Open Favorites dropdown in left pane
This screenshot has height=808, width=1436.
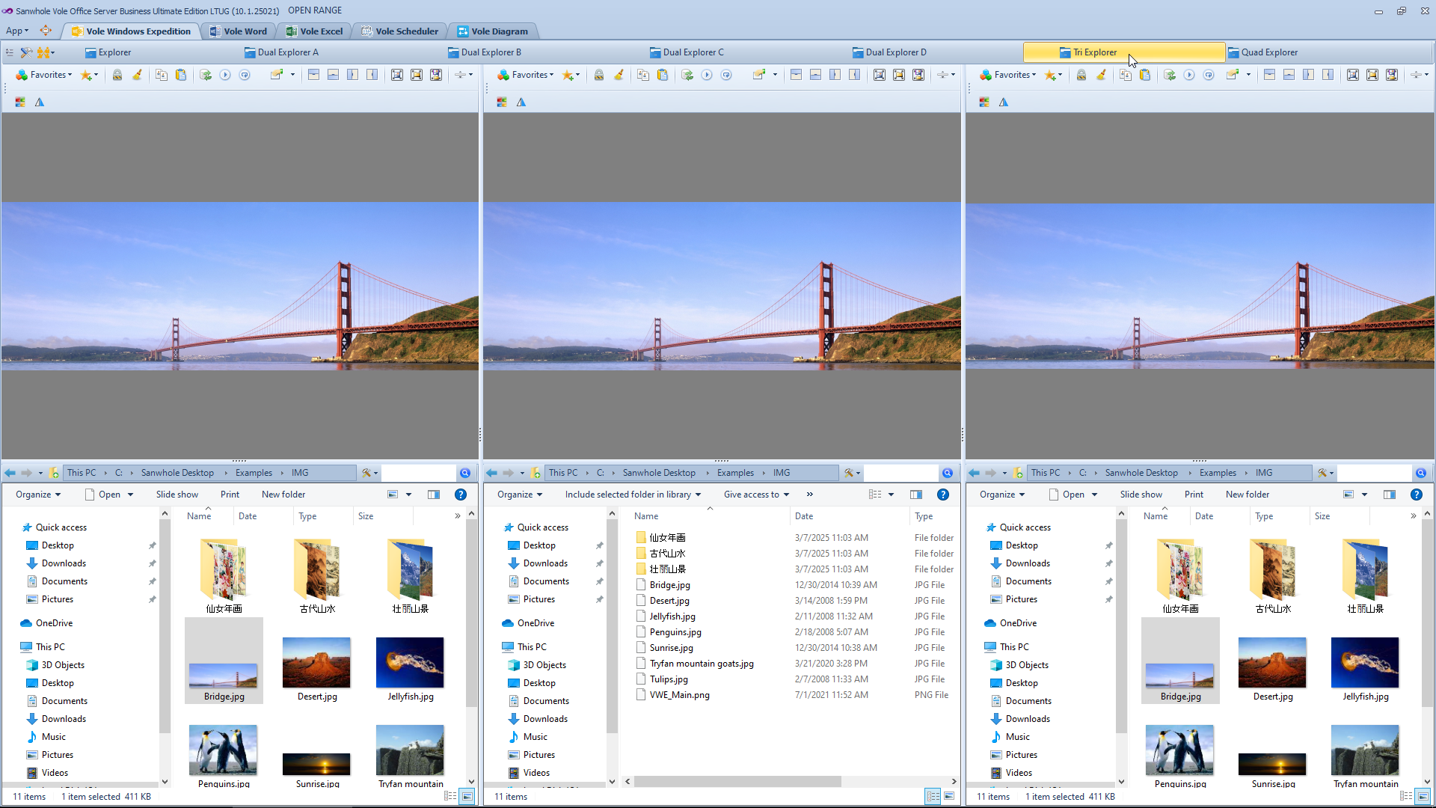click(x=44, y=75)
